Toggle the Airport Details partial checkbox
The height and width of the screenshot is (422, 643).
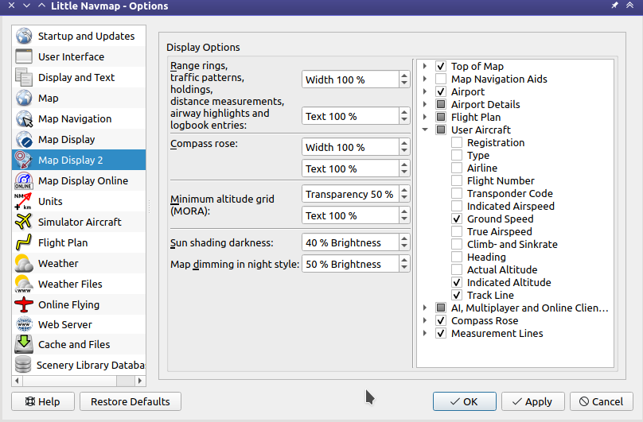click(x=441, y=104)
